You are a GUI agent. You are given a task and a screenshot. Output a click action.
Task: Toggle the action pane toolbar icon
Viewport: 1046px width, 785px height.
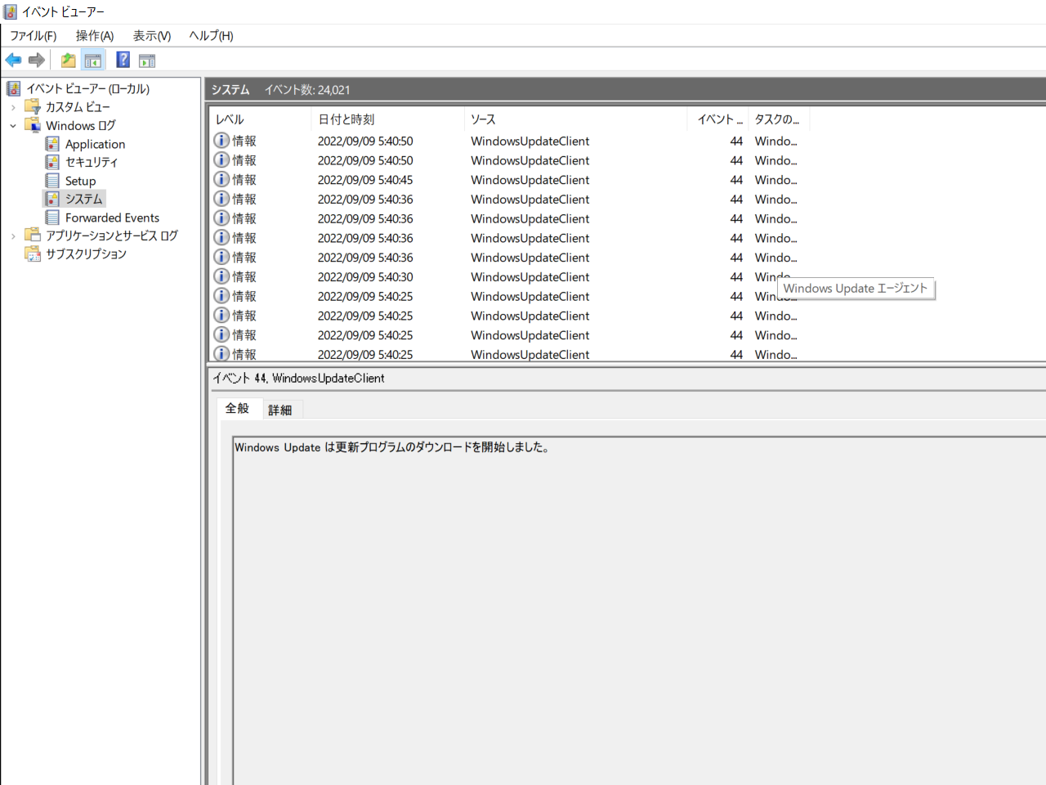point(147,60)
